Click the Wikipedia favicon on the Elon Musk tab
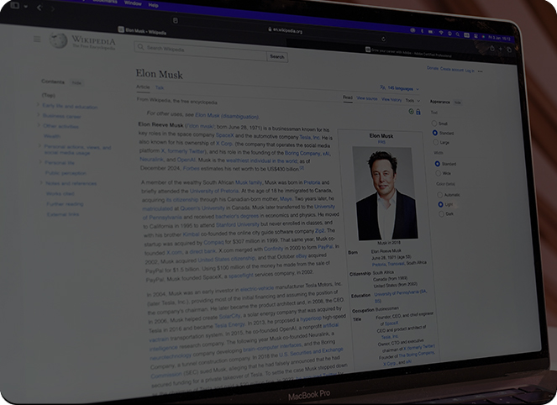 [x=121, y=29]
